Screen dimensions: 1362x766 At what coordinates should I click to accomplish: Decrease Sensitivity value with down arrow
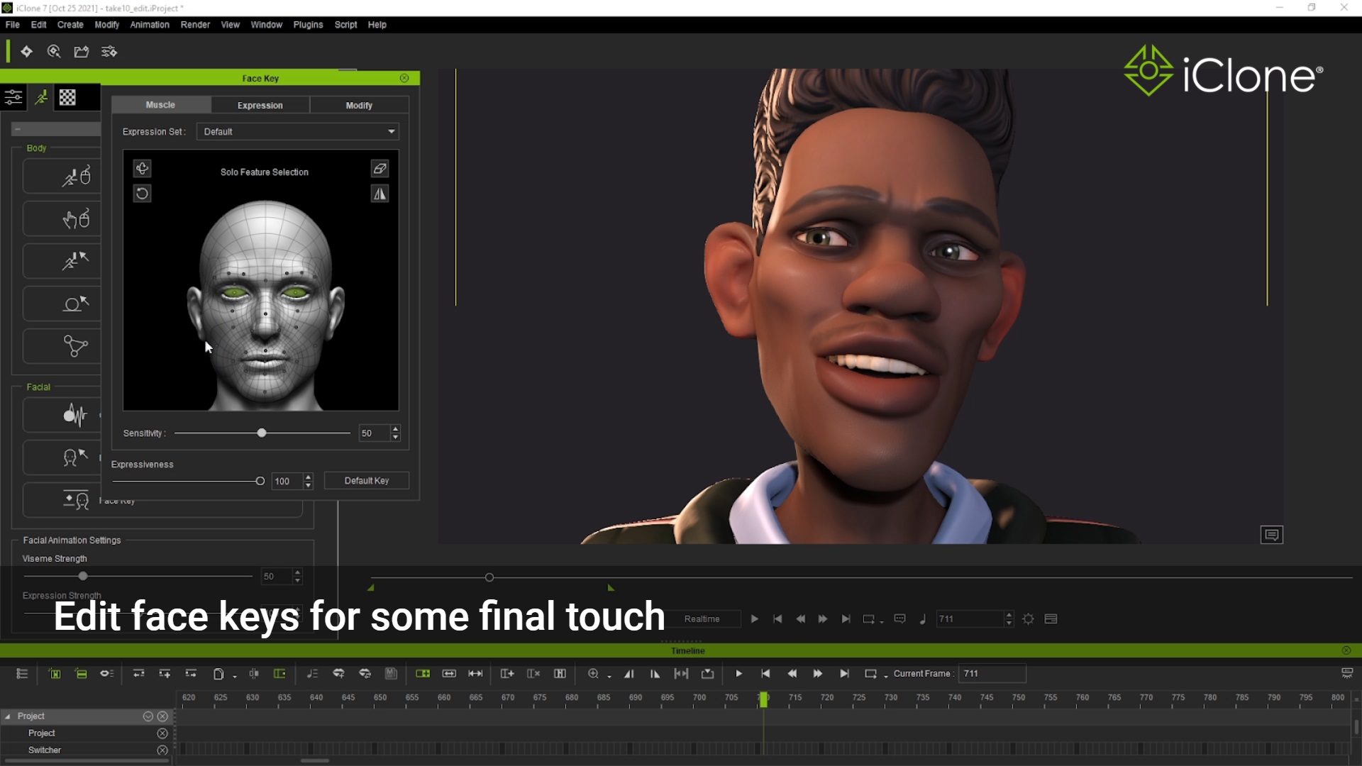(x=395, y=437)
